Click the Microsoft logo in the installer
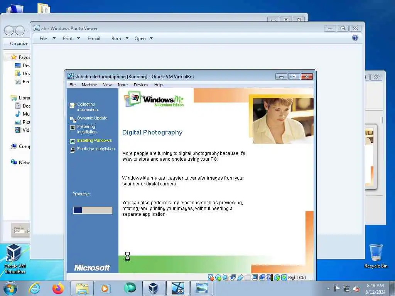The width and height of the screenshot is (395, 296). coord(92,268)
